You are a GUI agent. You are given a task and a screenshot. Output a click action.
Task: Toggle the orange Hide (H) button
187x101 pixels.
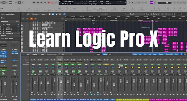click(x=32, y=19)
